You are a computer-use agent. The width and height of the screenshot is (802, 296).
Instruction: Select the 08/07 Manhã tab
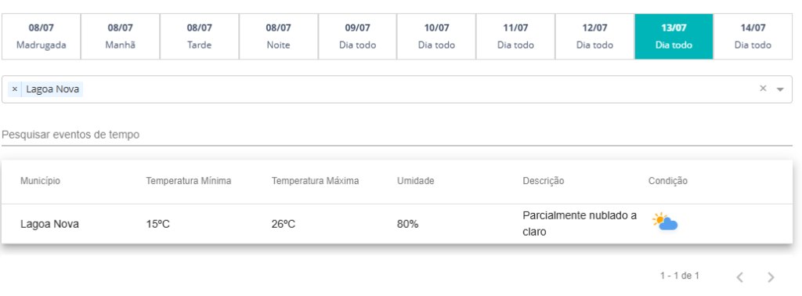[x=120, y=36]
